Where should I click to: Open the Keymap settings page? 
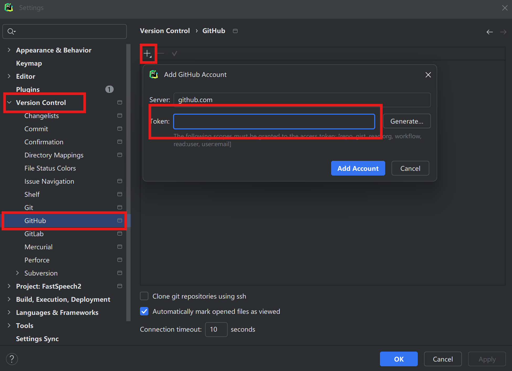(x=29, y=63)
